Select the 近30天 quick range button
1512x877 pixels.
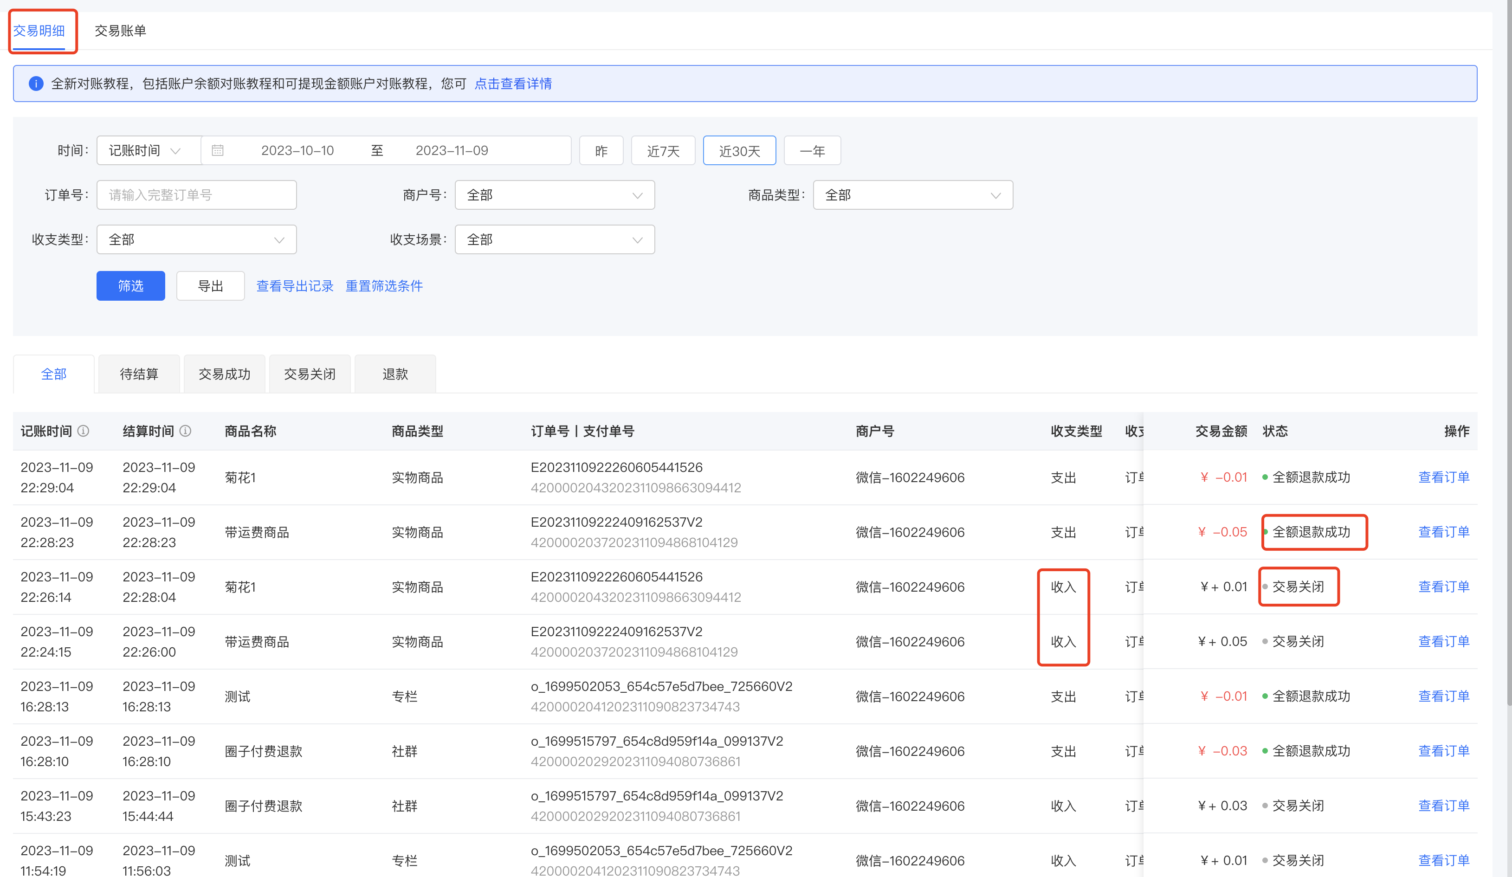click(739, 150)
